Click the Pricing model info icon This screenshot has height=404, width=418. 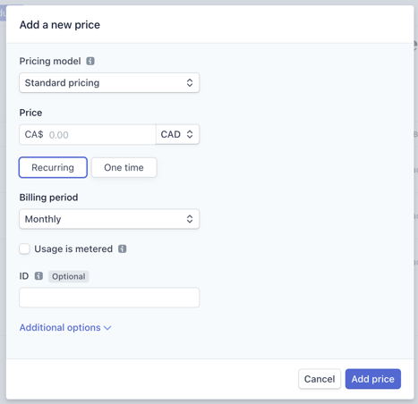coord(90,61)
